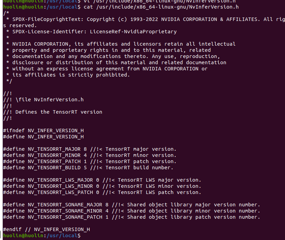Click the #ifndef NV_INFER_VERSION_H line
The image size is (285, 240).
point(43,130)
